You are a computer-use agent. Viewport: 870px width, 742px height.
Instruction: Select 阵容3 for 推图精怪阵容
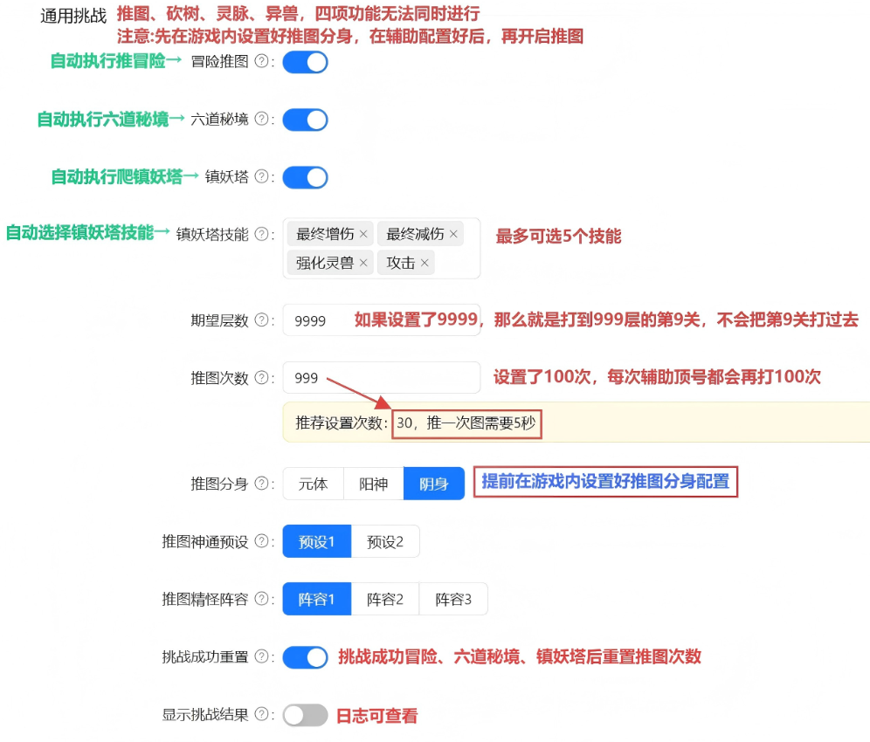coord(453,599)
